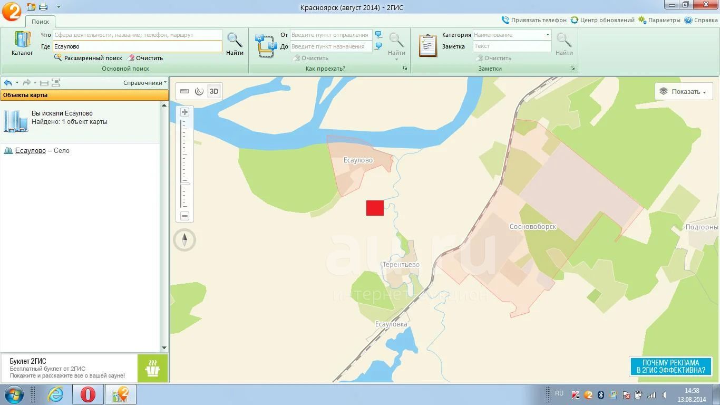Zoom out with the minus map button

point(184,216)
